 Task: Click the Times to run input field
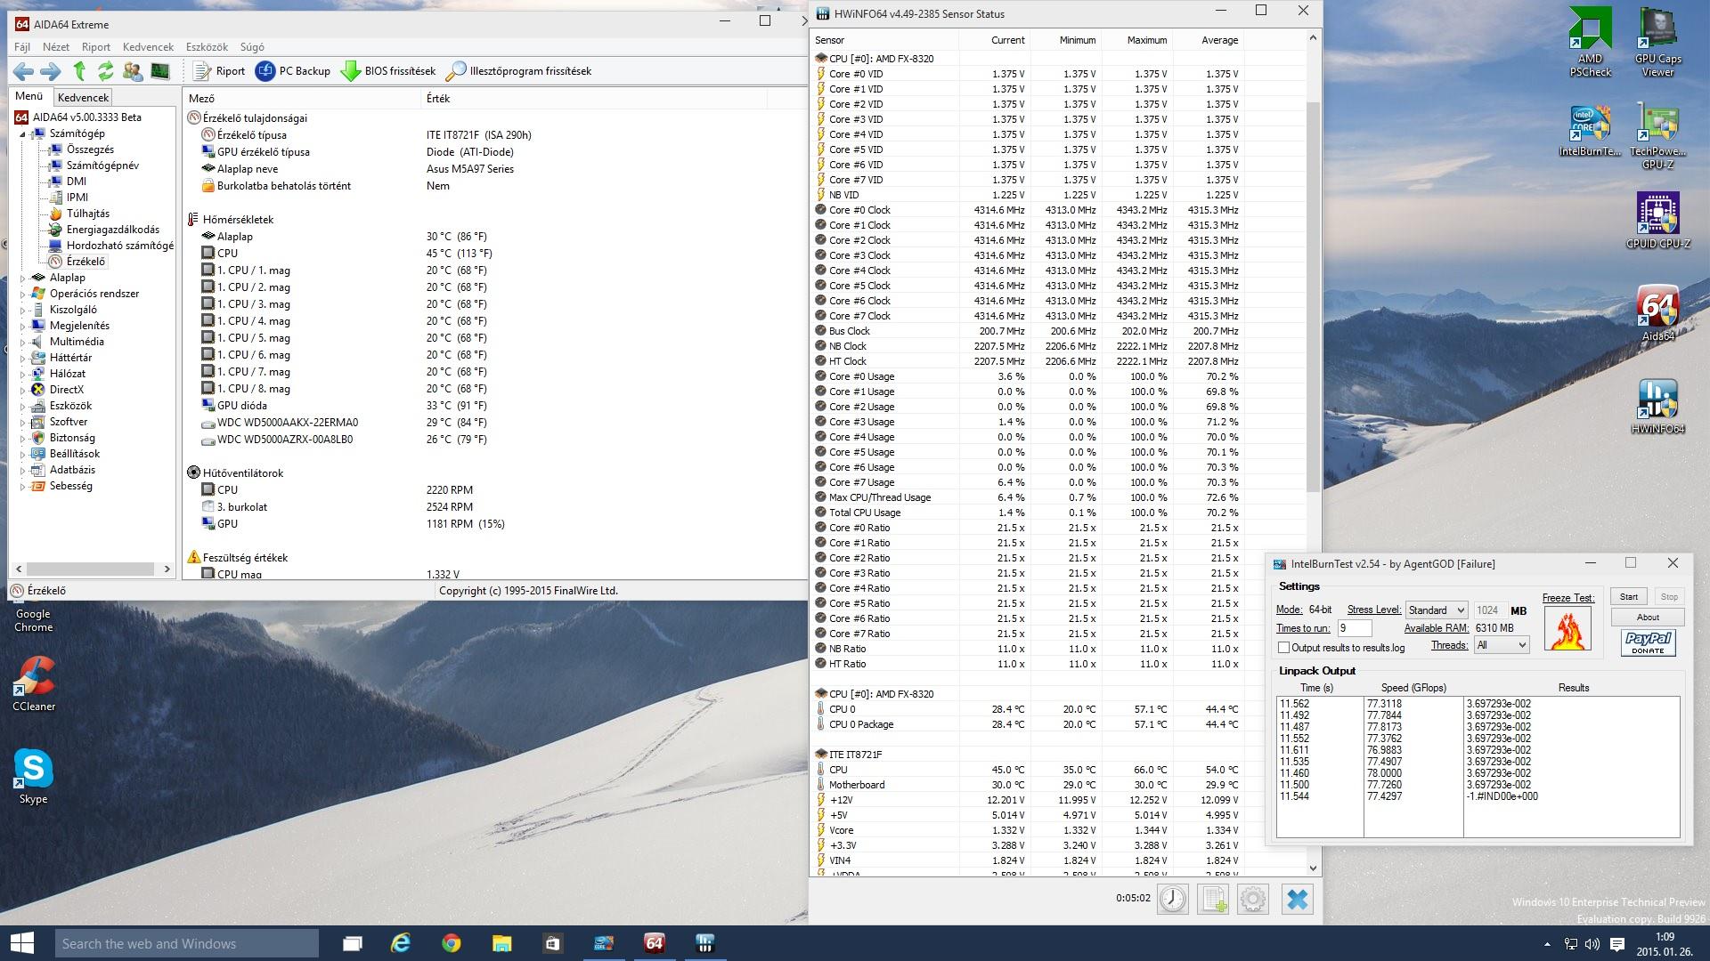pyautogui.click(x=1354, y=628)
